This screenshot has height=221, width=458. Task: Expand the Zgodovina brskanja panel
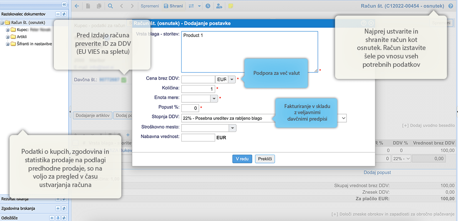(58, 208)
